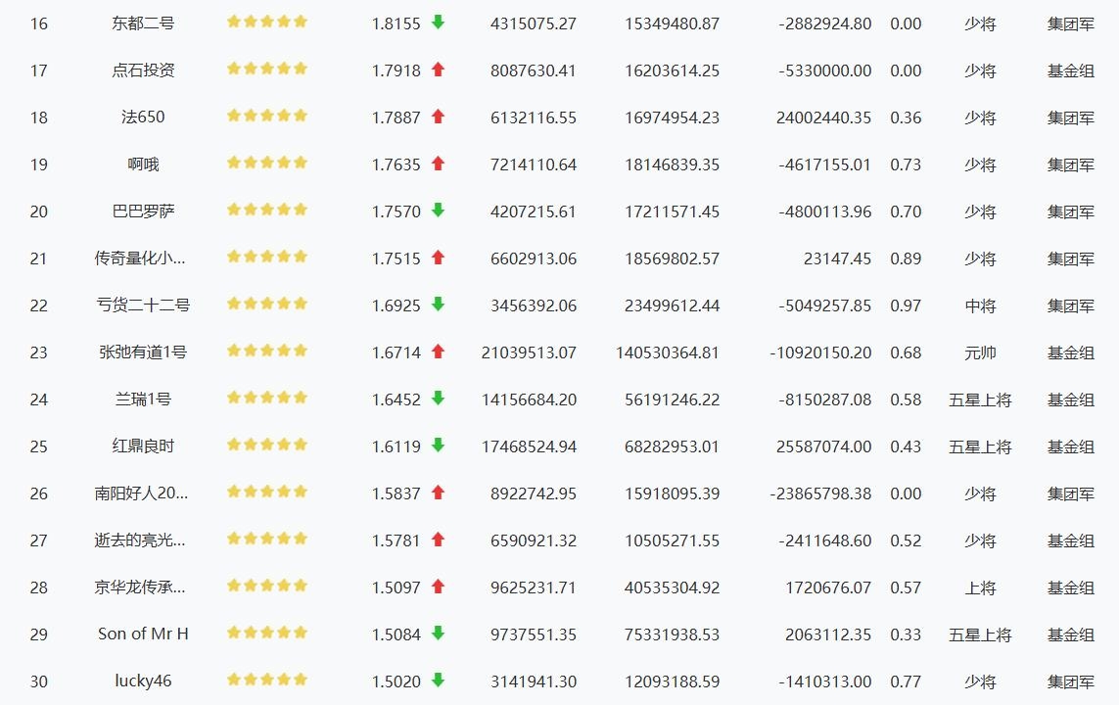Click the green arrow beside 1.6452
Viewport: 1119px width, 705px height.
(x=439, y=399)
